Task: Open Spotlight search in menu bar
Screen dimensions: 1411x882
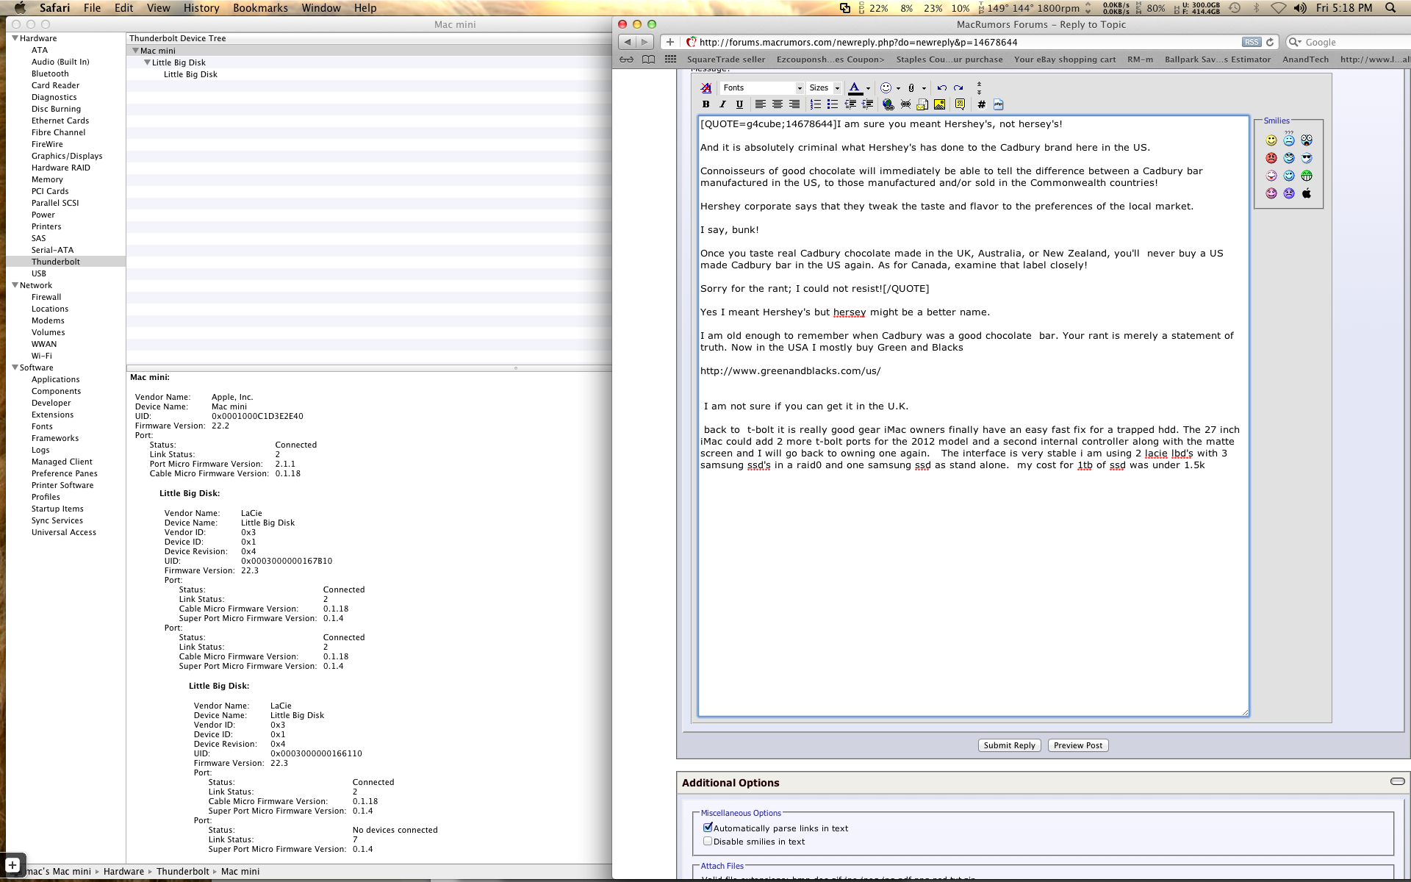Action: click(x=1390, y=8)
